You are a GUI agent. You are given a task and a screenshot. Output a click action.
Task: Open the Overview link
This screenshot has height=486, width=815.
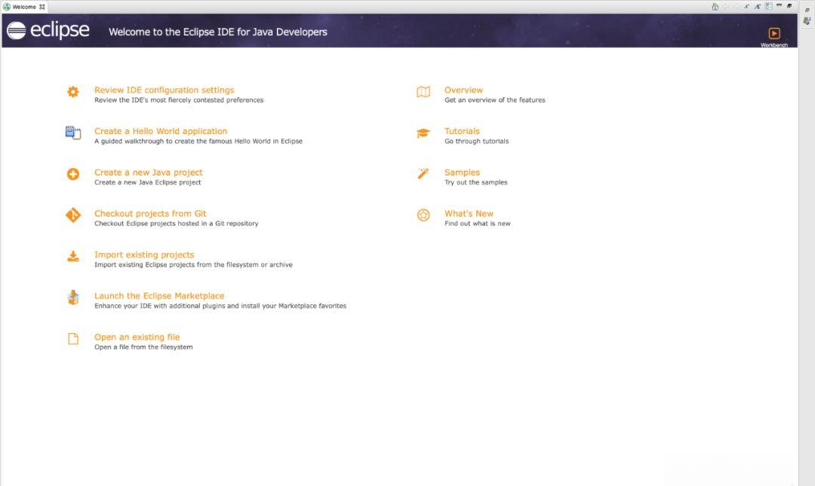pos(463,90)
